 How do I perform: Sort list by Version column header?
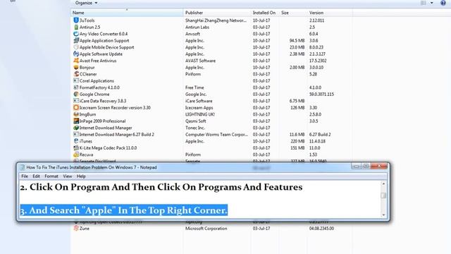[x=330, y=13]
